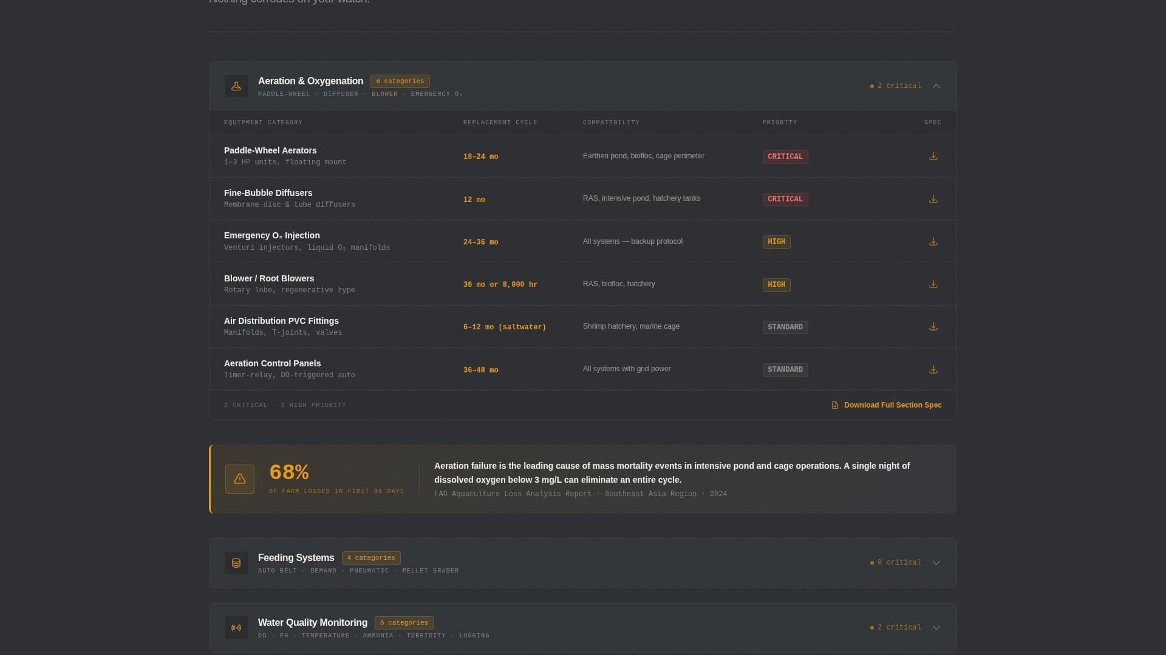Download the Fine-Bubble Diffusers spec

(933, 198)
